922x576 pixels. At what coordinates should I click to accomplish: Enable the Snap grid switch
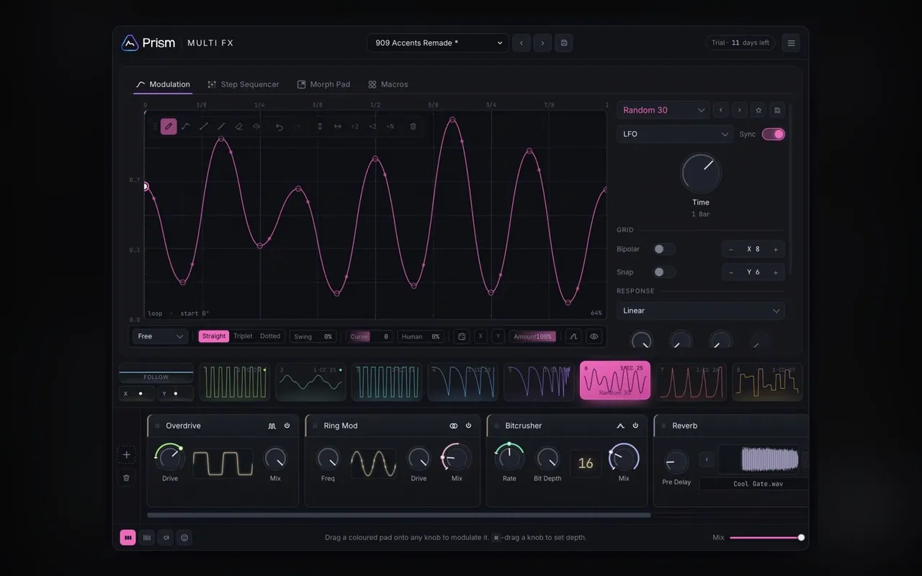point(663,272)
